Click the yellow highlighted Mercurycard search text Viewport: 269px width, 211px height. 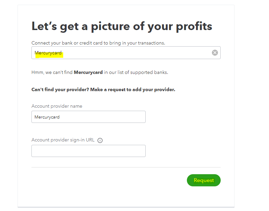tap(48, 53)
